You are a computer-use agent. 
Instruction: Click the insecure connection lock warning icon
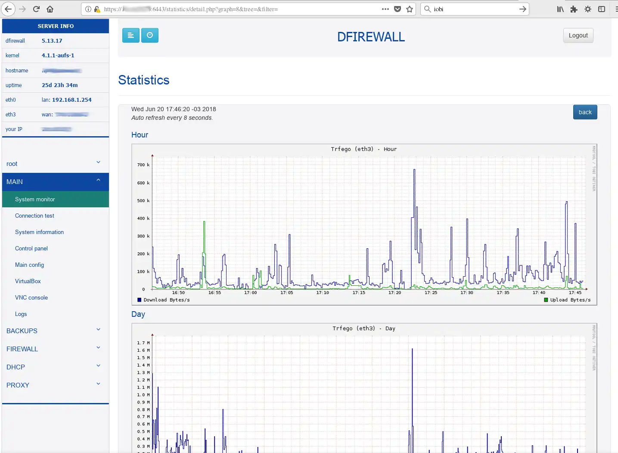pyautogui.click(x=97, y=9)
